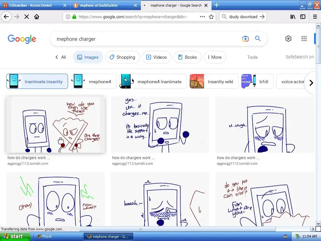Image resolution: width=321 pixels, height=241 pixels.
Task: Click the browser forward arrow
Action: pyautogui.click(x=17, y=17)
